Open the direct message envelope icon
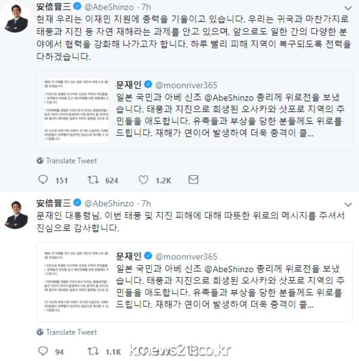The width and height of the screenshot is (359, 361). coord(193,179)
